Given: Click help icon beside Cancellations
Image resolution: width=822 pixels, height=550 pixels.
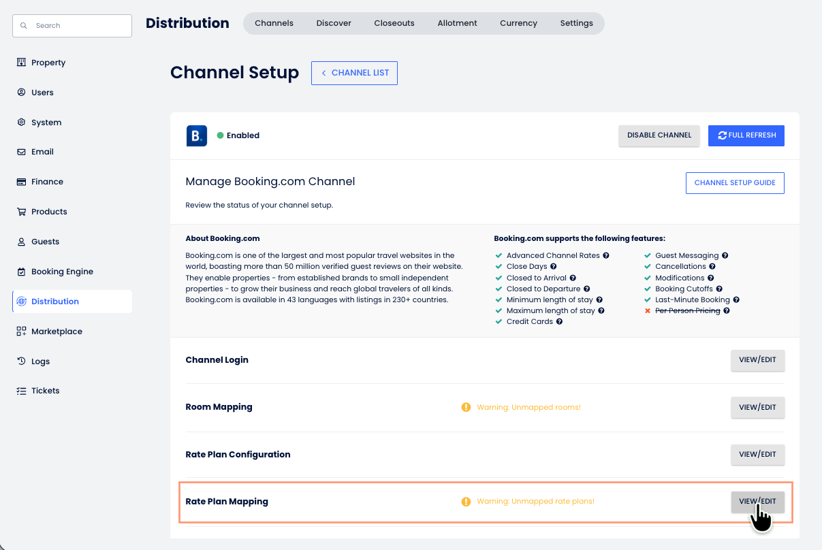Looking at the screenshot, I should (x=712, y=266).
